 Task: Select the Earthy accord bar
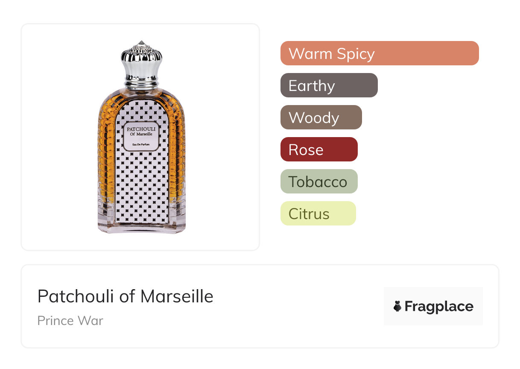[329, 85]
